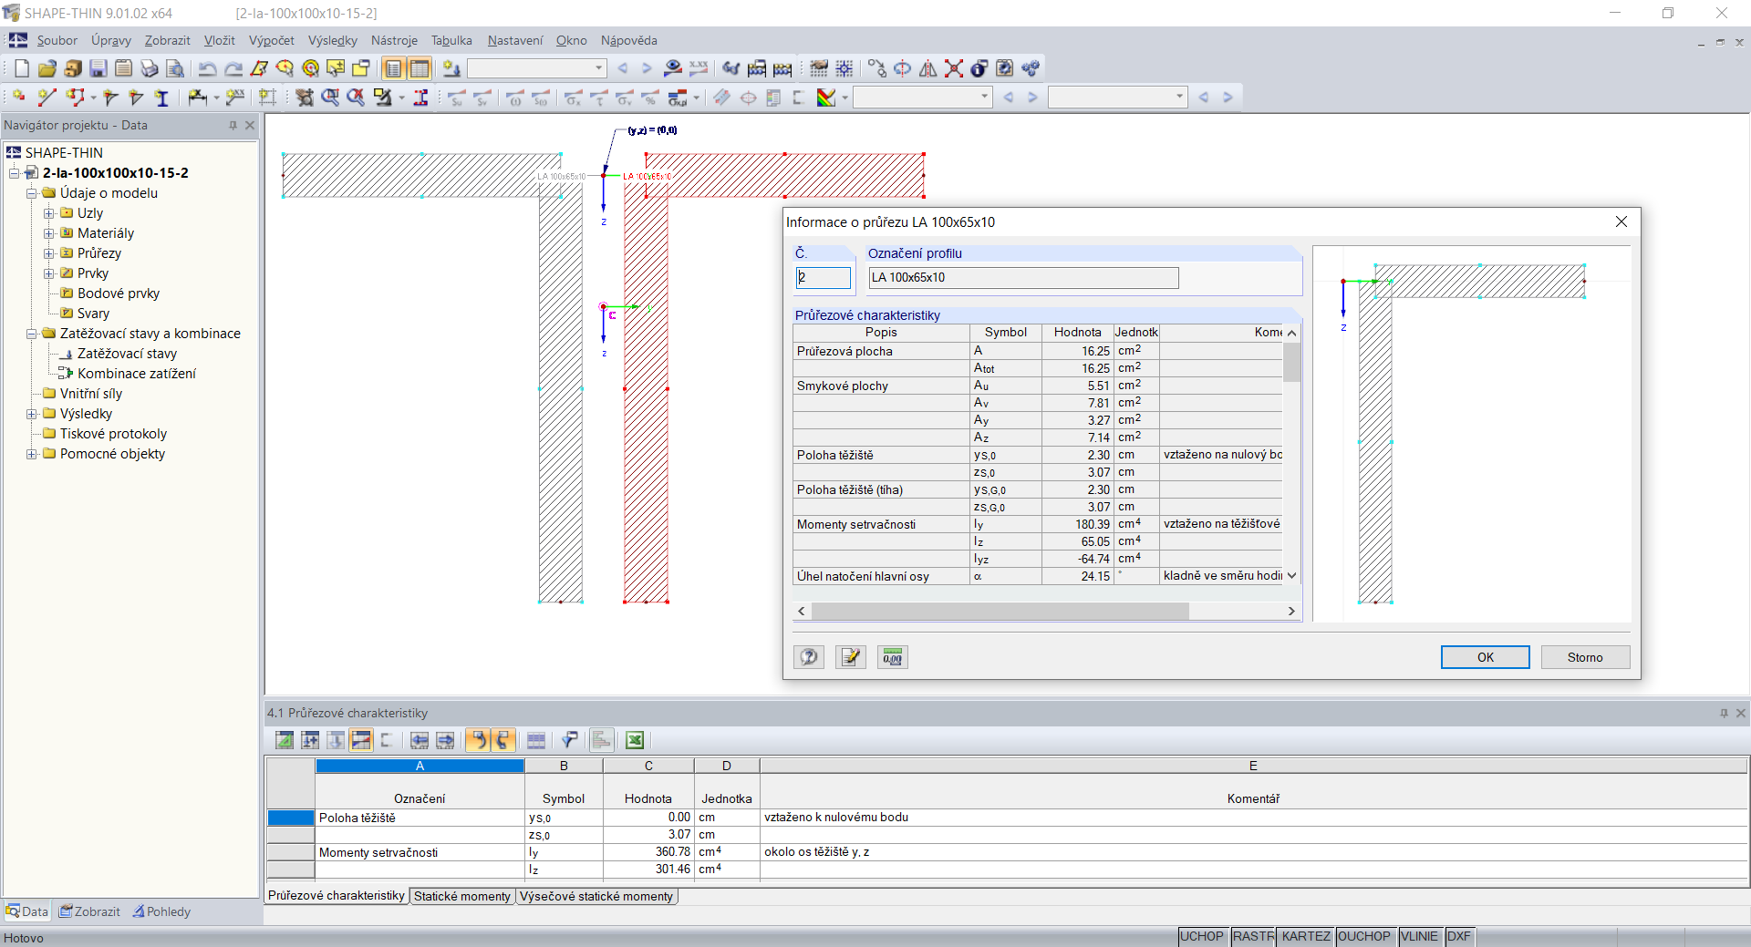Toggle the project navigator panel toolbar button
Image resolution: width=1751 pixels, height=947 pixels.
click(394, 68)
